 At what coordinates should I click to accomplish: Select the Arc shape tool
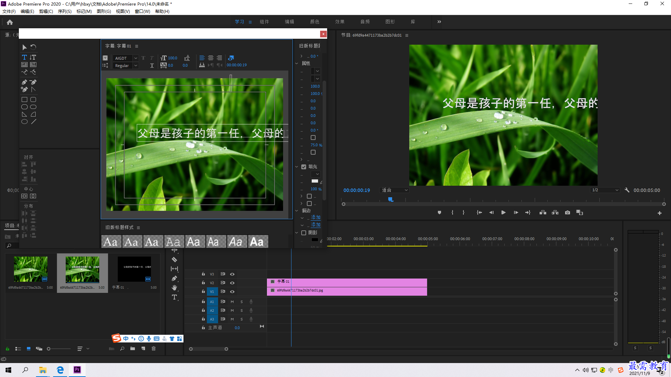click(x=33, y=114)
